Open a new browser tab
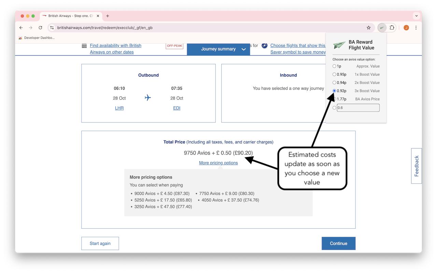The image size is (437, 273). point(108,16)
